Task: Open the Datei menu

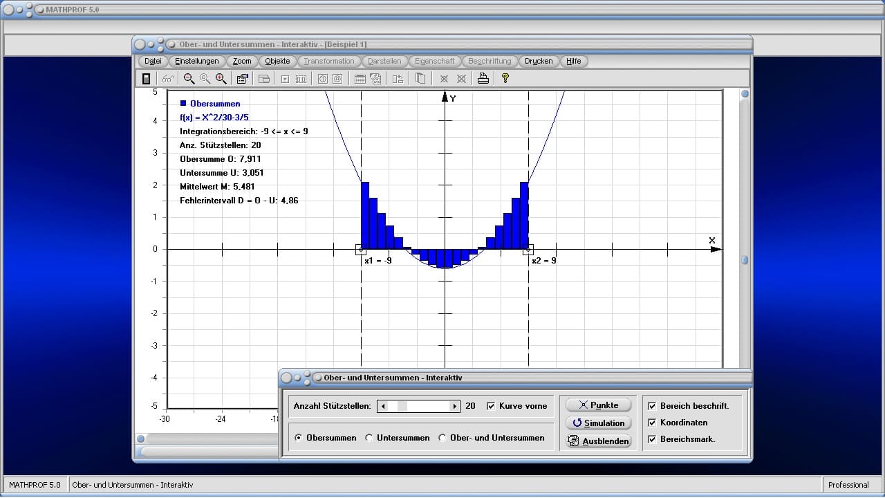Action: [153, 61]
